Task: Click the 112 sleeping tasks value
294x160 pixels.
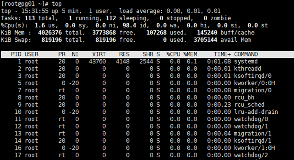Action: tap(111, 18)
